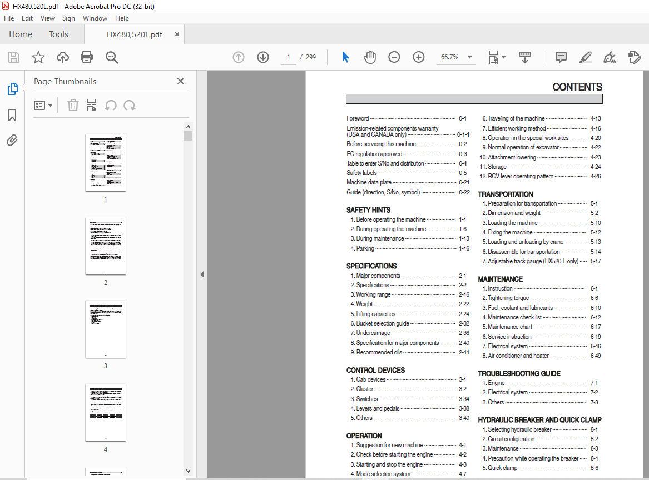Click the upload to cloud icon
This screenshot has height=480, width=649.
(62, 57)
